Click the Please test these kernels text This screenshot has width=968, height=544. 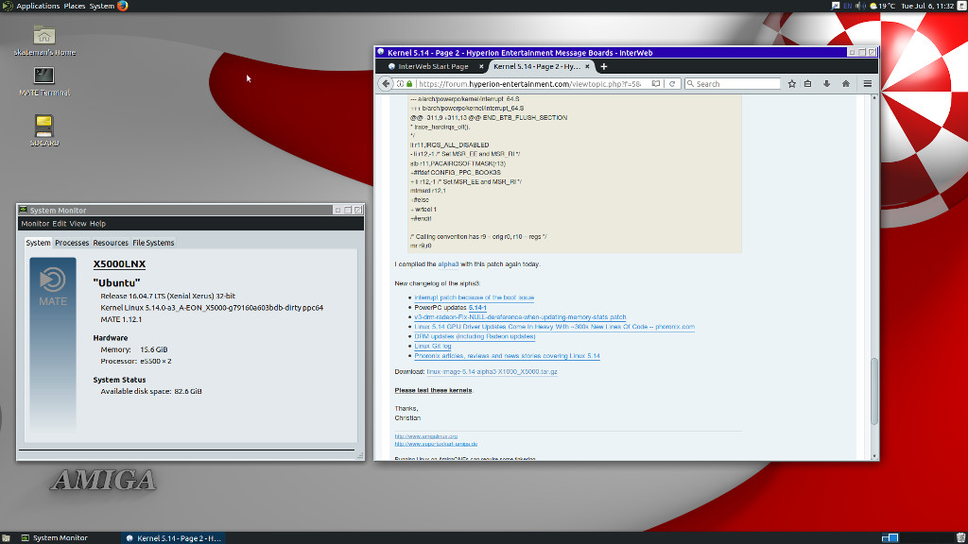(433, 390)
